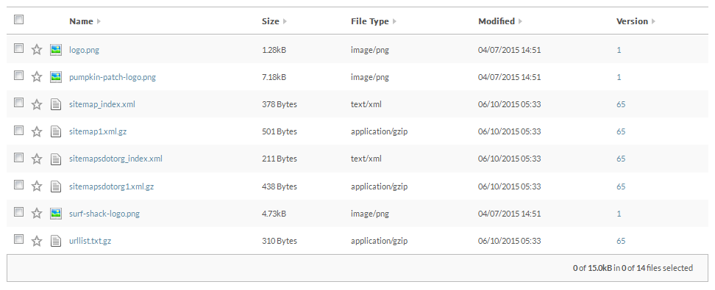This screenshot has height=290, width=715.
Task: Open pumpkin-patch-logo.png link
Action: [x=112, y=77]
